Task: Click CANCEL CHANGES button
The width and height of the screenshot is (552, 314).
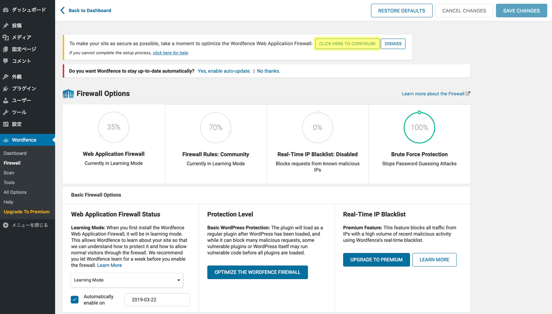Action: pyautogui.click(x=464, y=11)
